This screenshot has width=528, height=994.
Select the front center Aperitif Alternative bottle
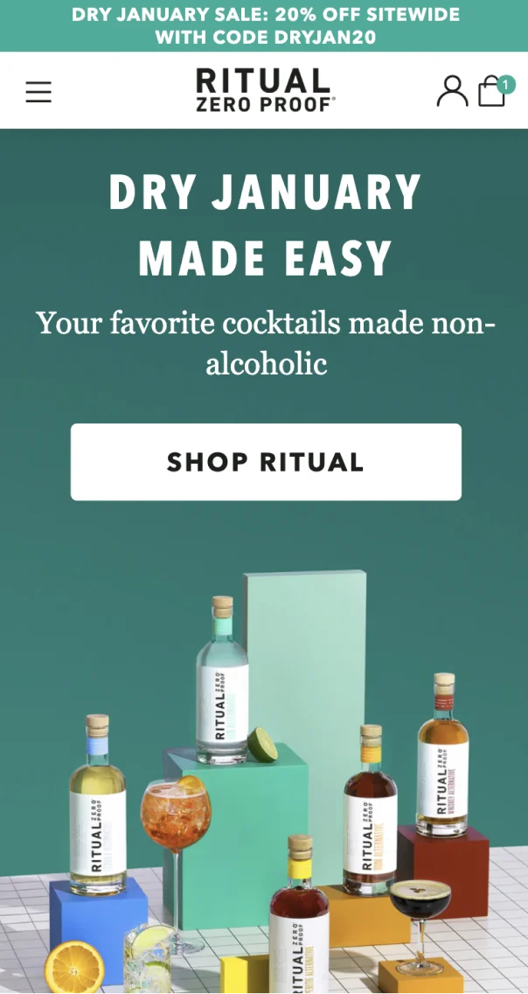[x=300, y=914]
